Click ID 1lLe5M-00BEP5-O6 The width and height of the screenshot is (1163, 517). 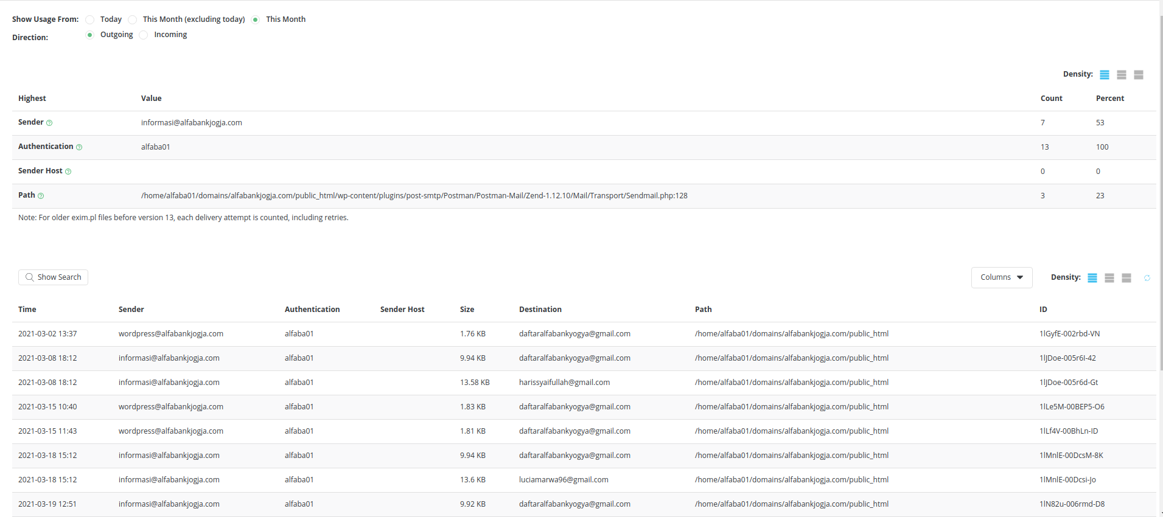pyautogui.click(x=1072, y=407)
